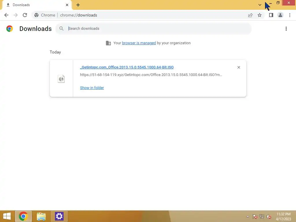The image size is (296, 222).
Task: Click the managed organization building icon
Action: coord(108,43)
